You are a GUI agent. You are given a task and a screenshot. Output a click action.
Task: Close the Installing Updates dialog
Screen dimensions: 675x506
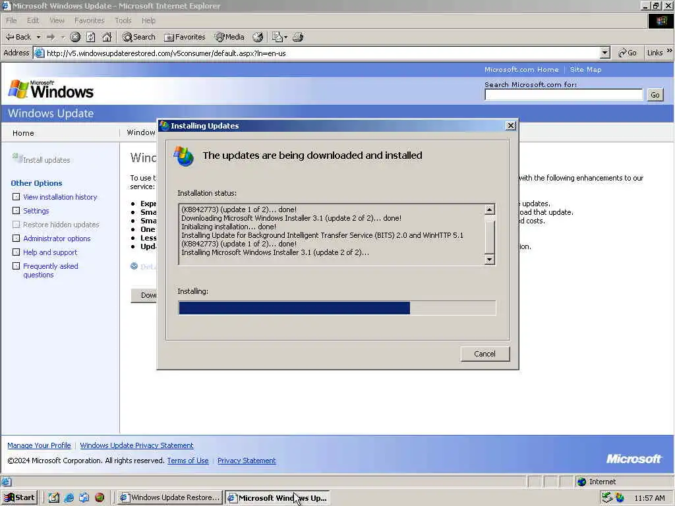pyautogui.click(x=511, y=126)
